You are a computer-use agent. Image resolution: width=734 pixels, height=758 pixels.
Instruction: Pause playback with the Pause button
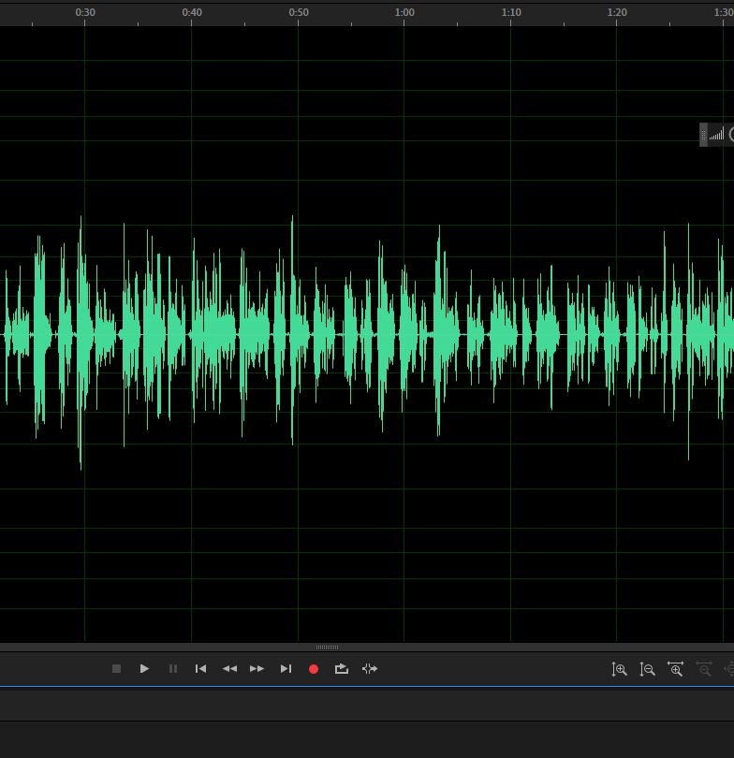172,668
